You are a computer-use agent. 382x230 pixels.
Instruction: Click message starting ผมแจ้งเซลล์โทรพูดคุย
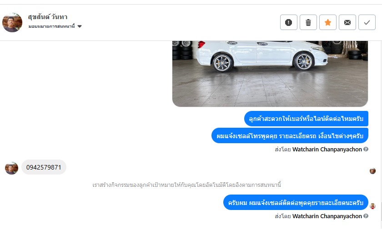[290, 135]
